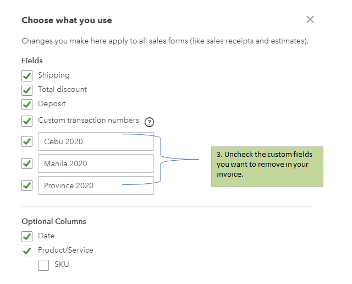Click the Province 2020 text field
This screenshot has width=352, height=284.
(x=96, y=185)
